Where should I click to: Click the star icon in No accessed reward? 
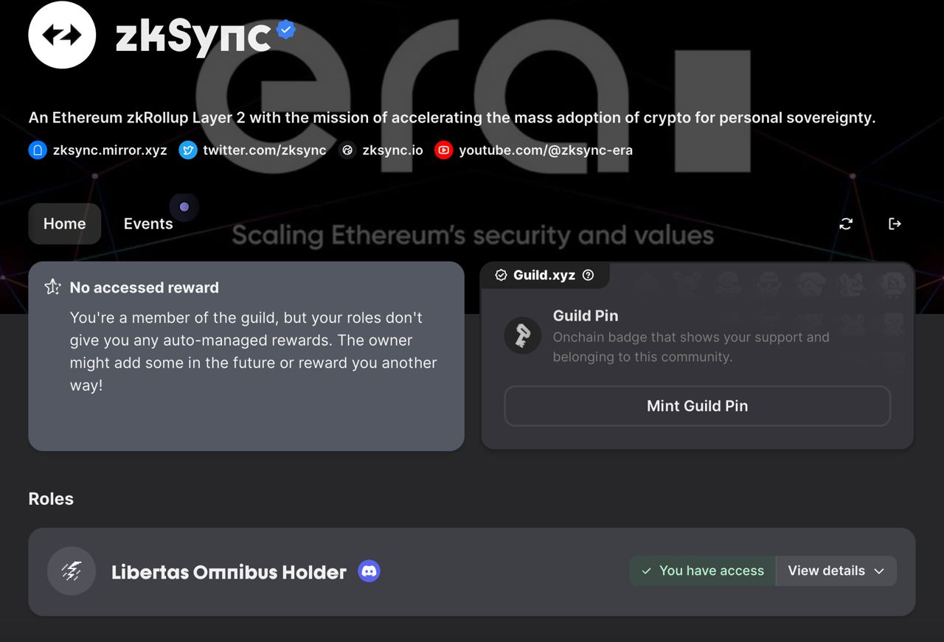tap(52, 287)
